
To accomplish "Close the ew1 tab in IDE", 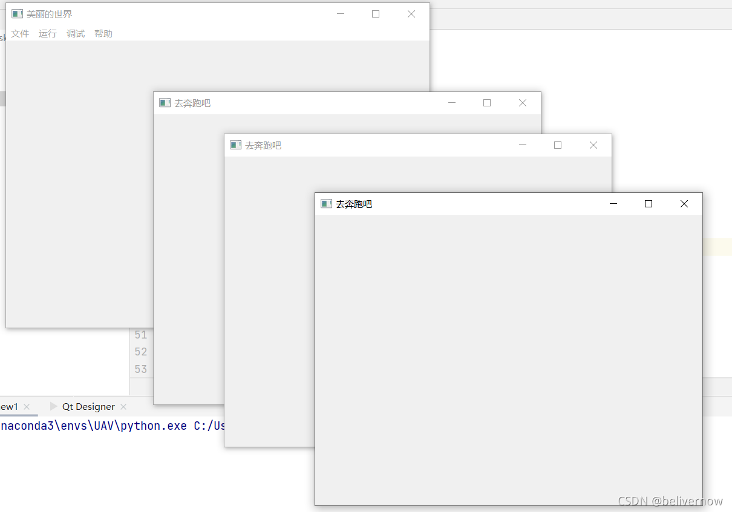I will pos(27,407).
